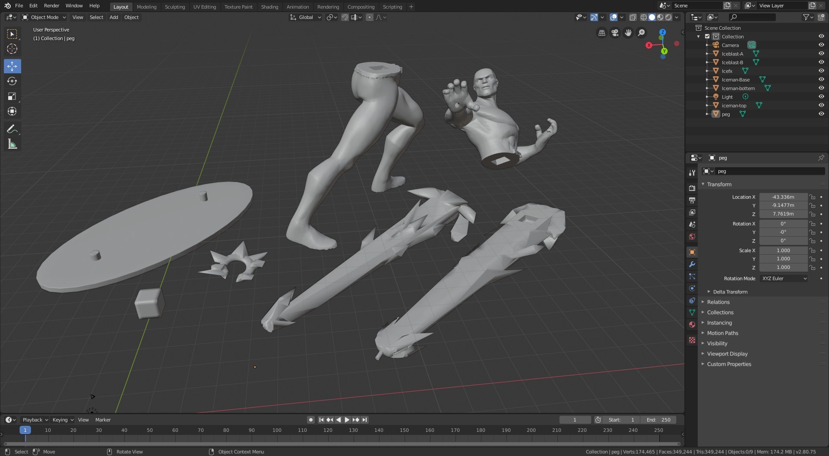The width and height of the screenshot is (829, 456).
Task: Open the Rotation Mode XYZ Euler dropdown
Action: click(x=784, y=278)
